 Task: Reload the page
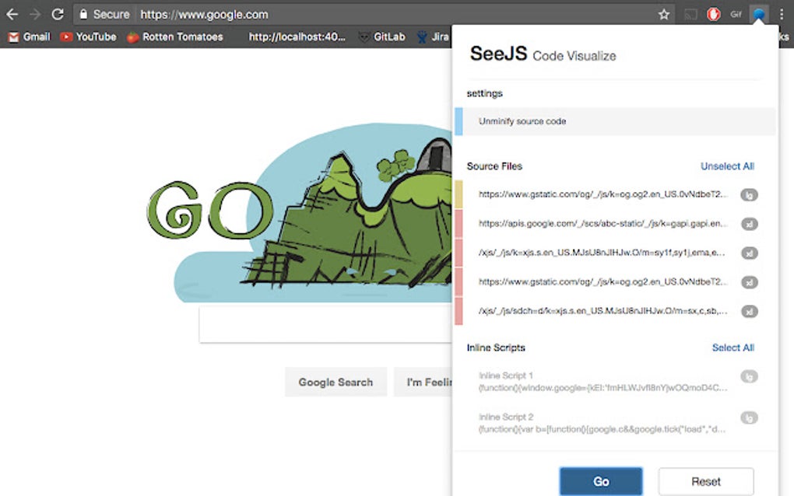pos(57,14)
